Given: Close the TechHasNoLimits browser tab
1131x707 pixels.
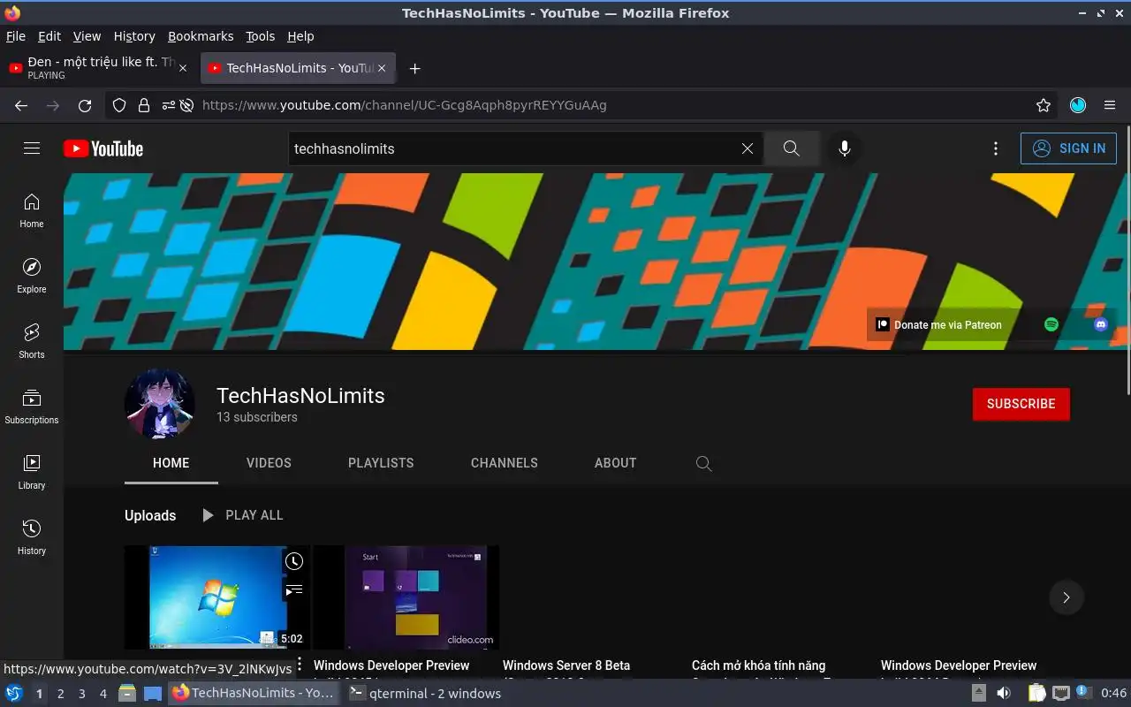Looking at the screenshot, I should [382, 68].
